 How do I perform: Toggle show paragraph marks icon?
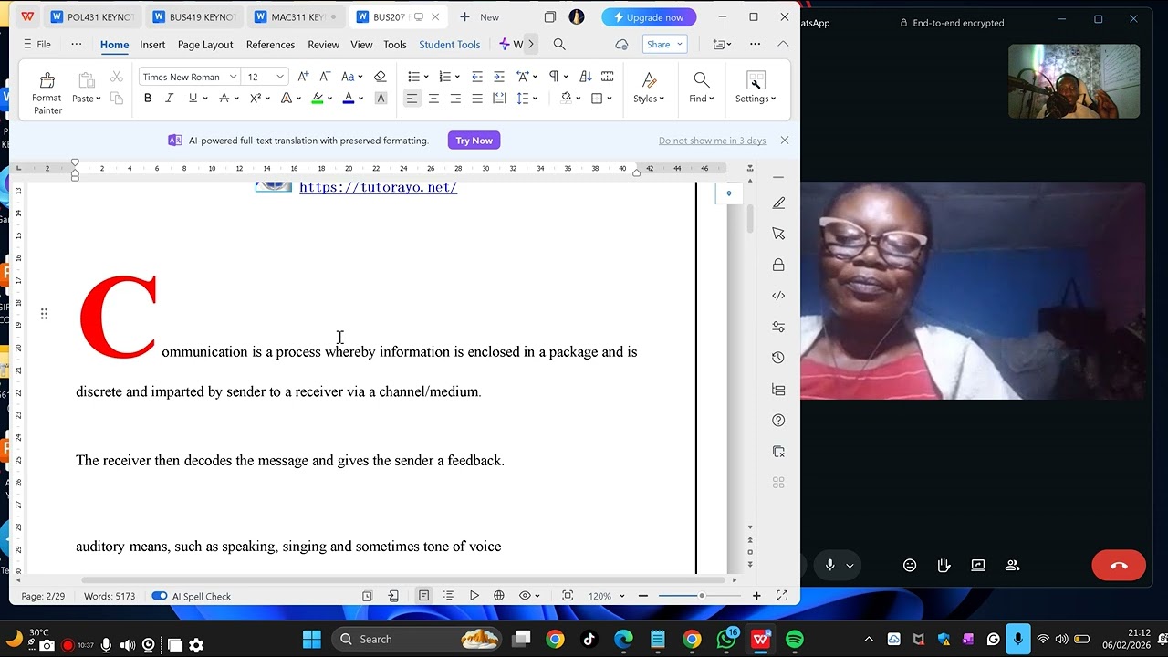pos(554,77)
